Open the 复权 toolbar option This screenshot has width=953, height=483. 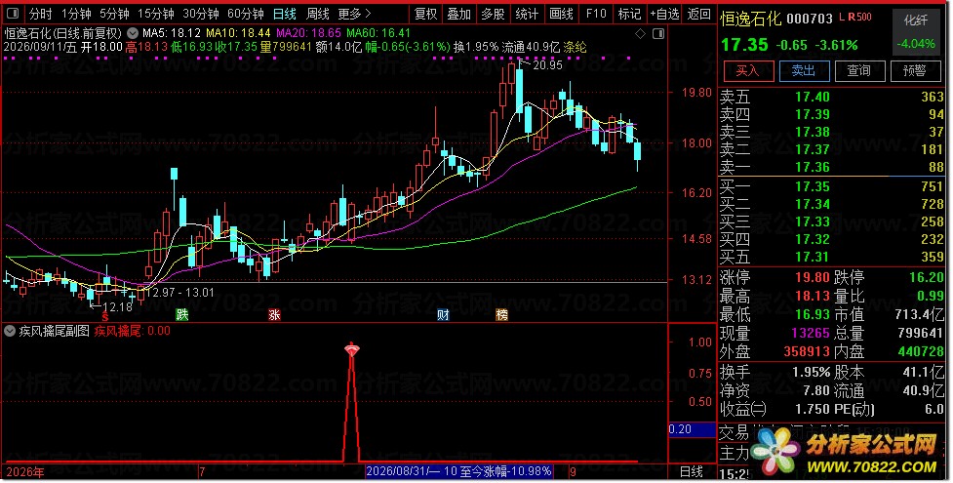pyautogui.click(x=425, y=14)
